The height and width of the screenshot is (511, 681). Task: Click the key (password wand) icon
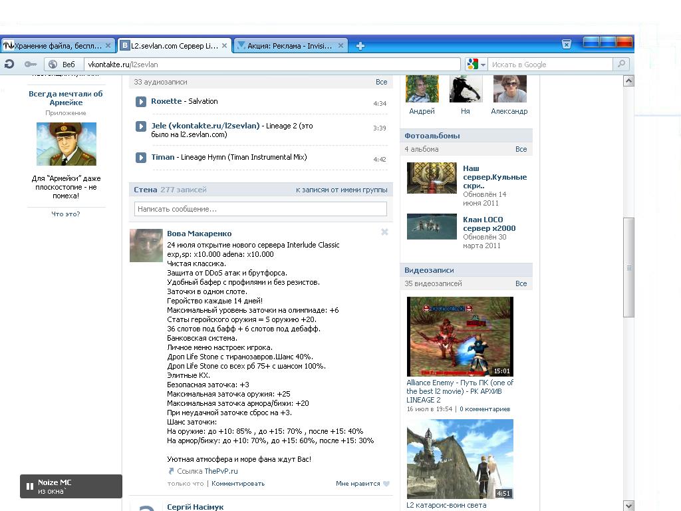pos(31,65)
